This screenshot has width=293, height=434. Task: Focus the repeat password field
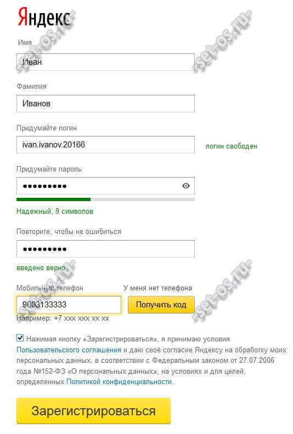pos(105,249)
